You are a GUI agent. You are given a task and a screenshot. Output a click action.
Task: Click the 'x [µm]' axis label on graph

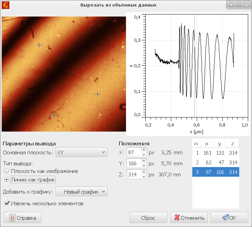196,132
